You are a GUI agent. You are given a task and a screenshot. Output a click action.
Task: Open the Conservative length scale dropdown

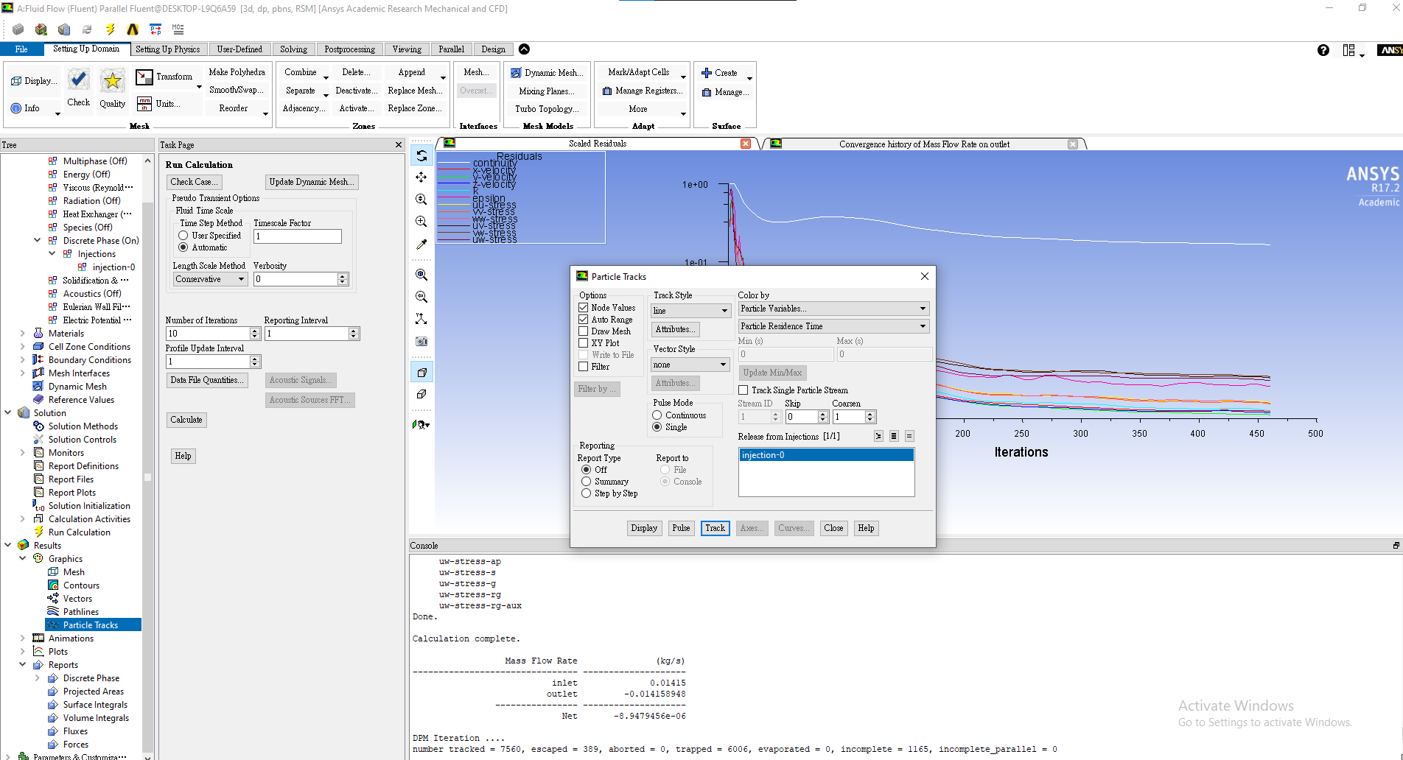211,279
